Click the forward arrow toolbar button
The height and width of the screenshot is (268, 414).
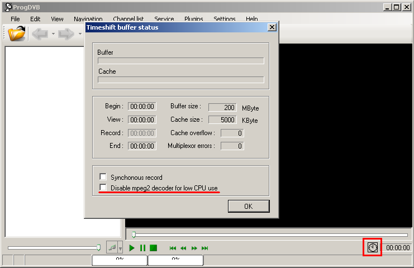[66, 34]
